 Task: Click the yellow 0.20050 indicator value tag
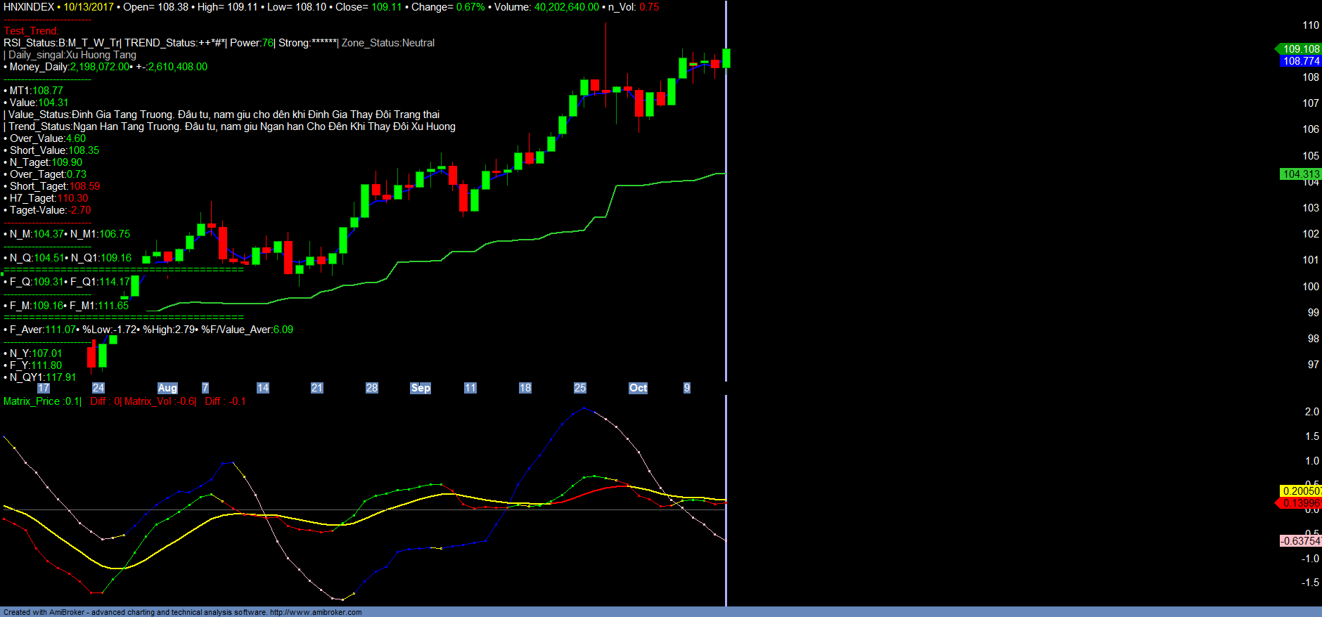pyautogui.click(x=1300, y=491)
